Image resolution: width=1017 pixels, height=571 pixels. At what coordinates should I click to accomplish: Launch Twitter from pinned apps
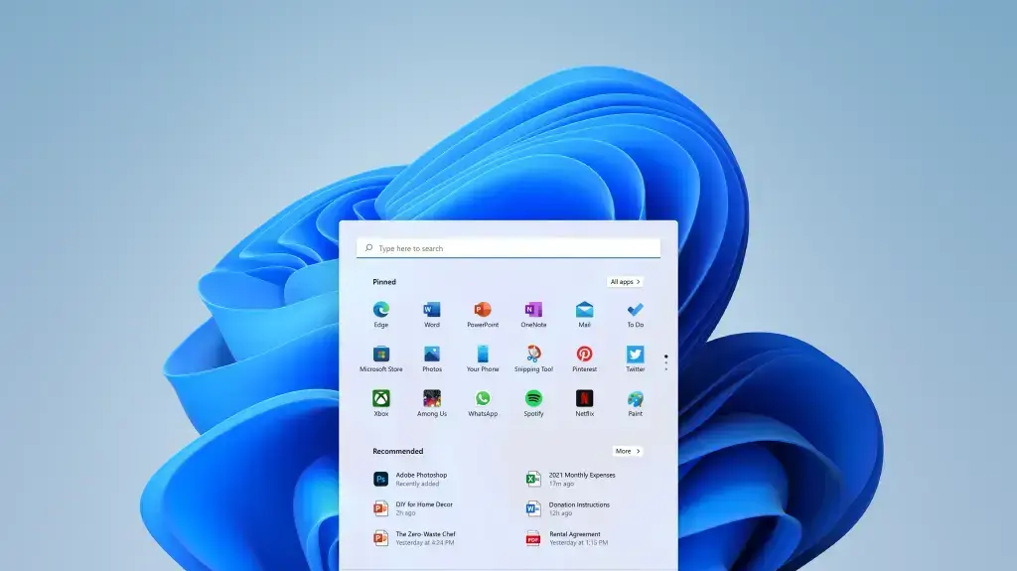635,358
